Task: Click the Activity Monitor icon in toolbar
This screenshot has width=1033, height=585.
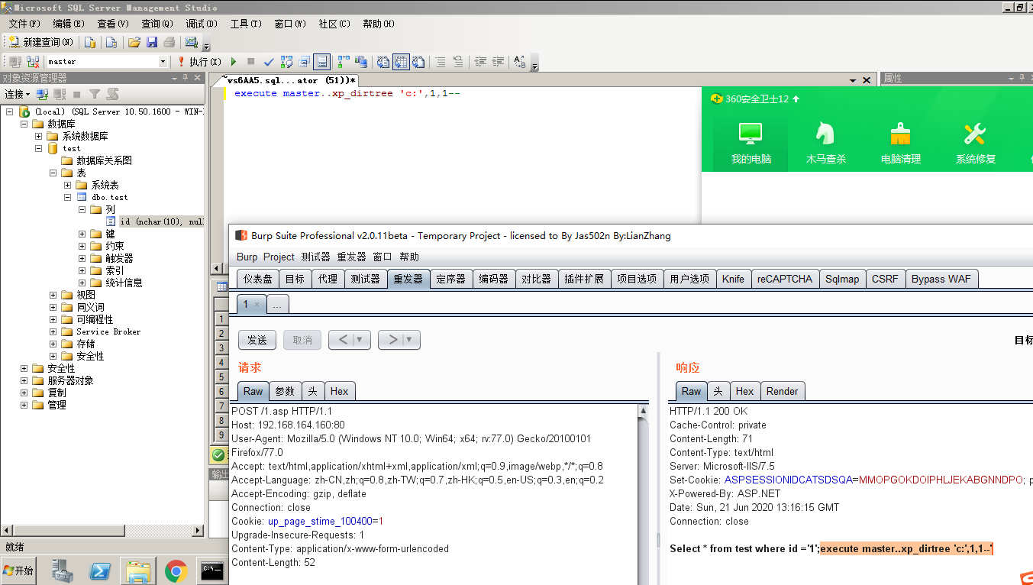Action: coord(191,42)
